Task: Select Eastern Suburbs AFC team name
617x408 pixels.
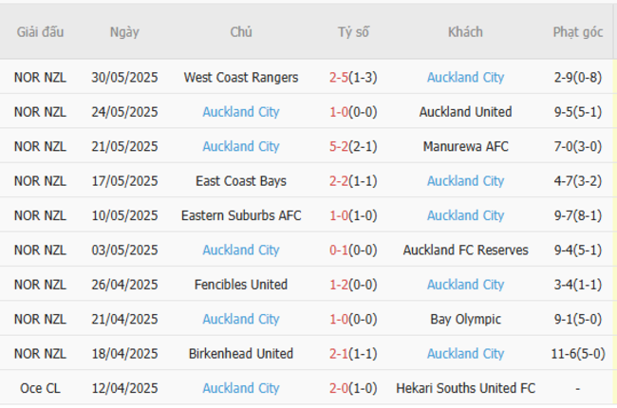Action: [x=241, y=215]
